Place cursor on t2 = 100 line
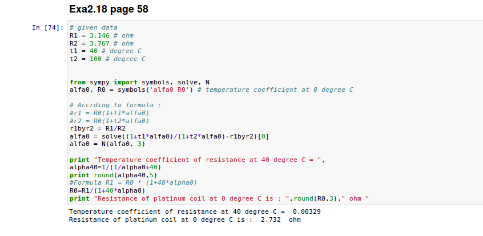 click(x=107, y=58)
